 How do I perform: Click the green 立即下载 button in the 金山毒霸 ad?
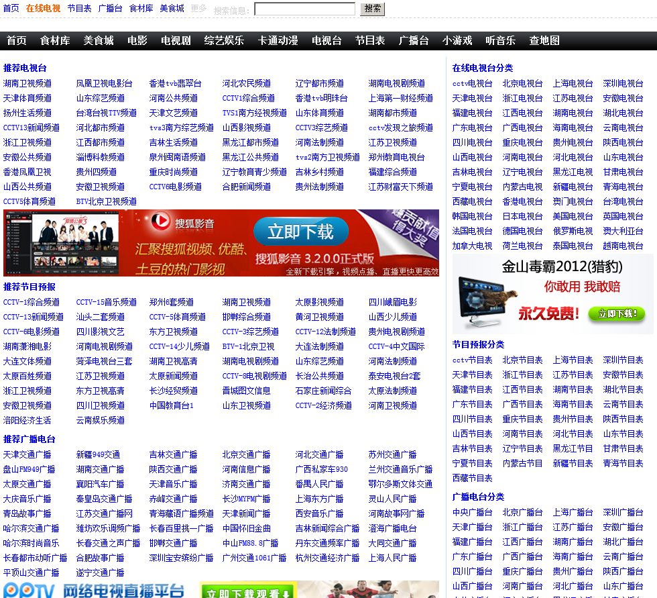[x=617, y=313]
